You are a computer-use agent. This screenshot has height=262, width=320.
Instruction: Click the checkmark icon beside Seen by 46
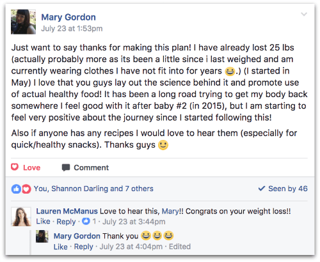pos(262,189)
